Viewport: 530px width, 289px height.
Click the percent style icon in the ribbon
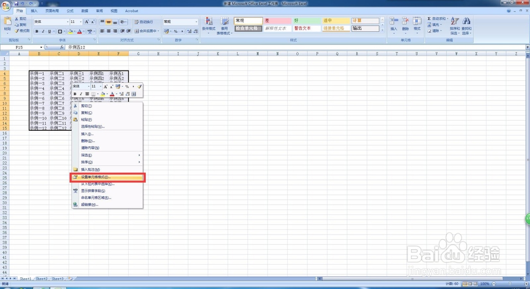(x=175, y=31)
